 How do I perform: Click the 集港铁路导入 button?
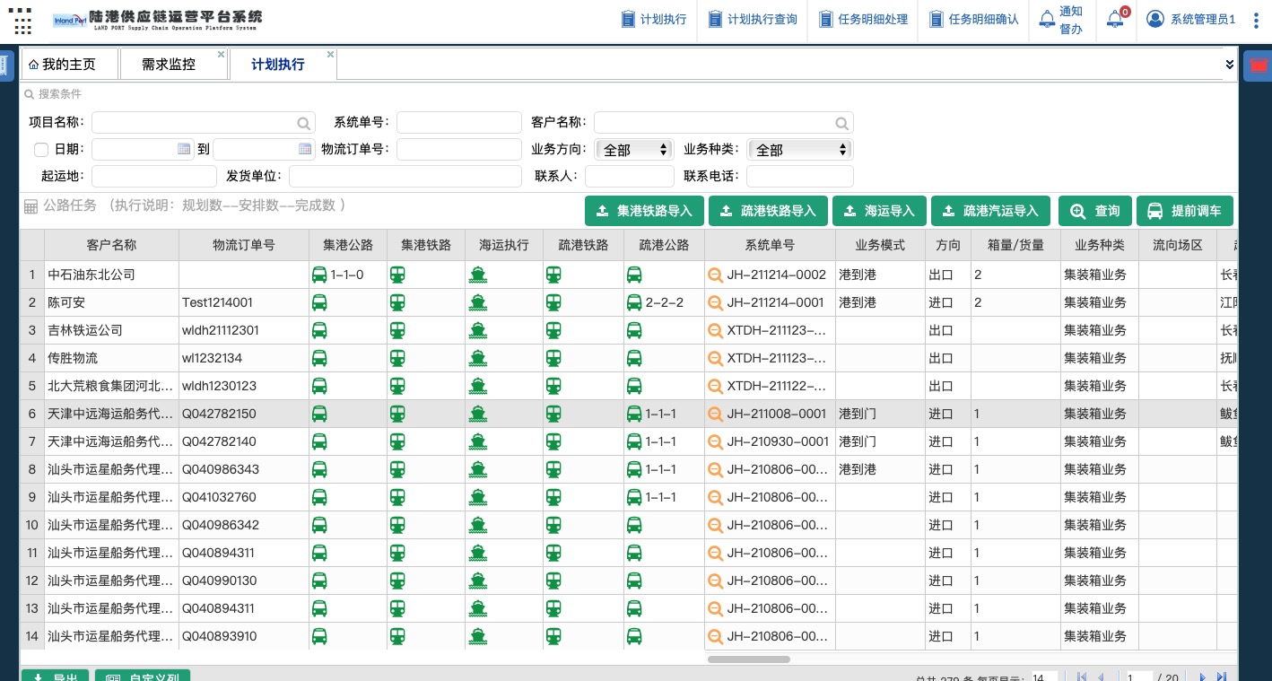(x=643, y=211)
